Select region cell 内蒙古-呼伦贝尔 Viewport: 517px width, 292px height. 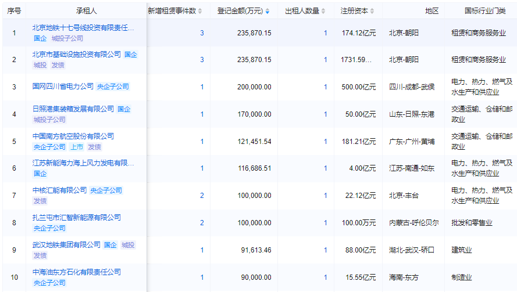click(414, 223)
